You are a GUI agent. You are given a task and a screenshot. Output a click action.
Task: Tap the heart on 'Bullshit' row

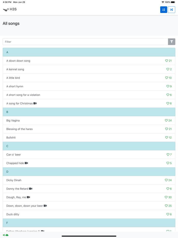click(x=167, y=138)
